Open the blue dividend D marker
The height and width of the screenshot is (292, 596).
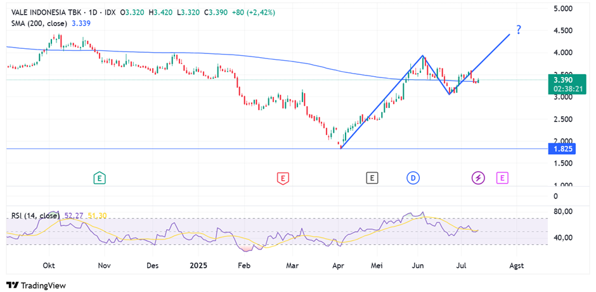[x=413, y=178]
